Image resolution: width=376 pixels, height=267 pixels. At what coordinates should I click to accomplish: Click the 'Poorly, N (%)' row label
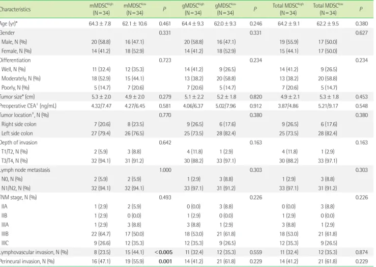15,88
